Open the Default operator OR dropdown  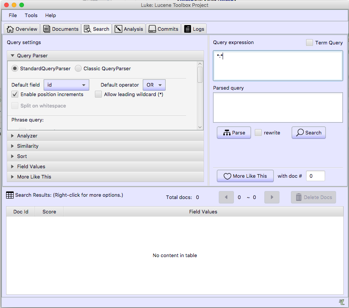pyautogui.click(x=154, y=85)
